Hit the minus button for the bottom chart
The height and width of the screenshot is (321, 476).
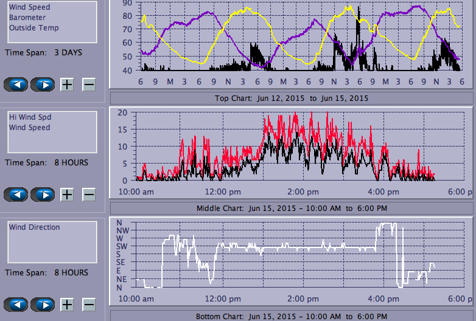[x=89, y=305]
